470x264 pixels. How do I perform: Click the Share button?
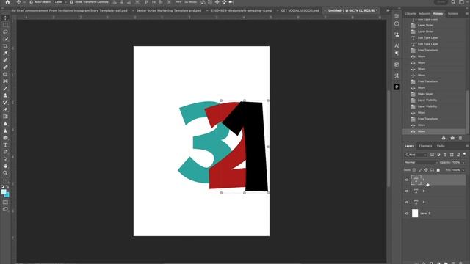point(441,2)
